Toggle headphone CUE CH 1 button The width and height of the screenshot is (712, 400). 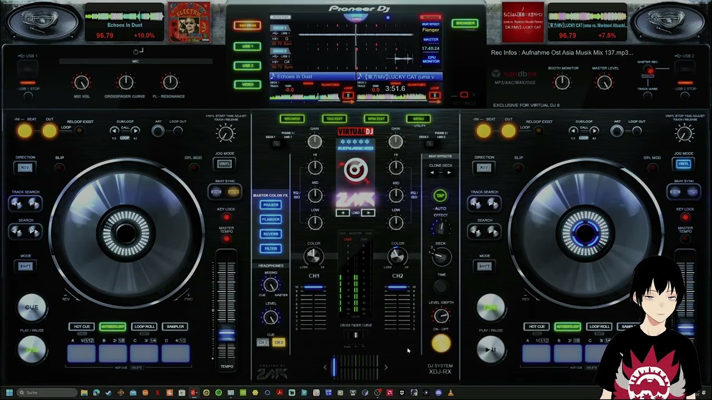(263, 343)
